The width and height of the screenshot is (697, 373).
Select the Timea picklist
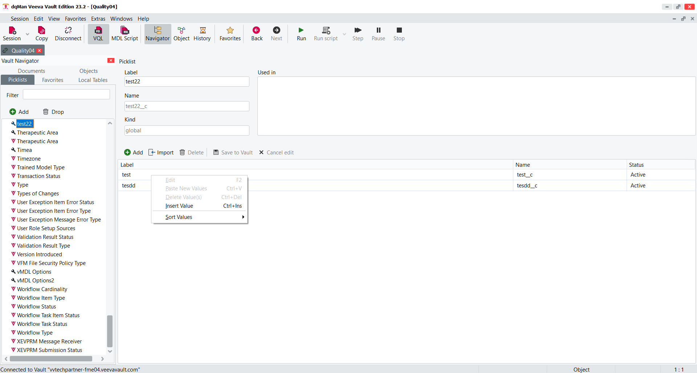(x=24, y=150)
